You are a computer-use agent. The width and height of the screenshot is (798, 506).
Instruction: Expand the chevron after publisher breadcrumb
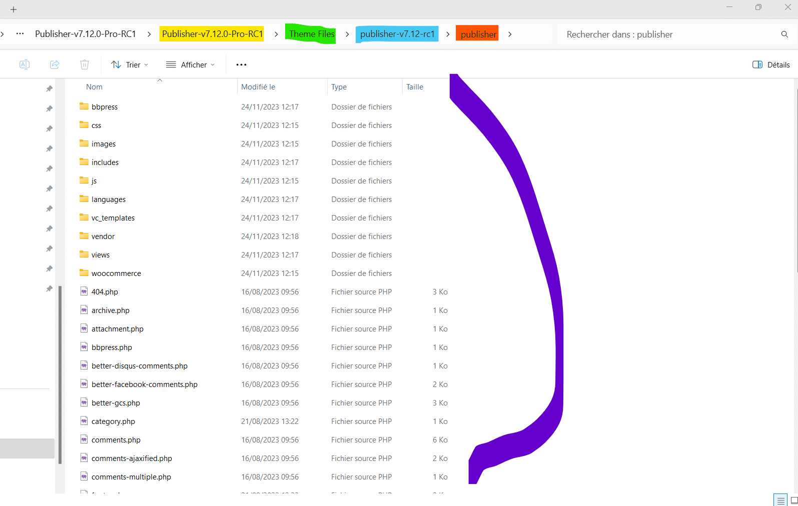(510, 34)
